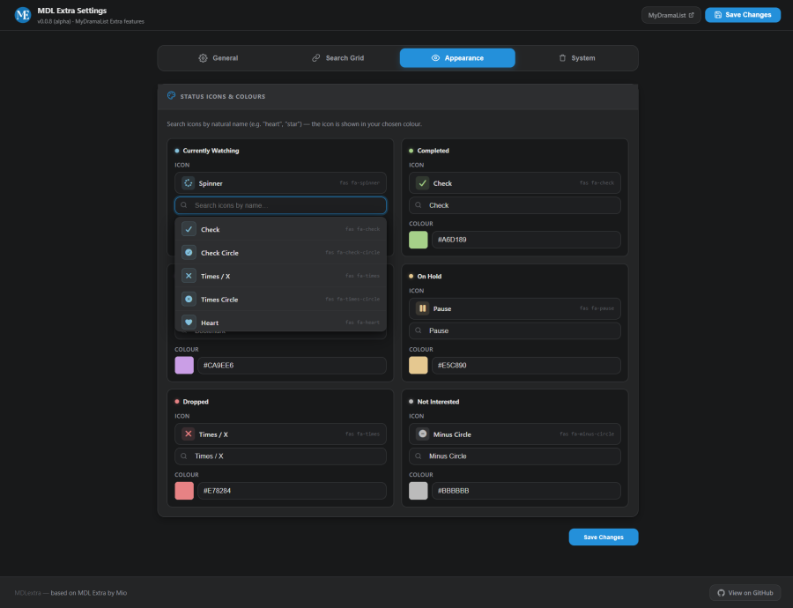The width and height of the screenshot is (793, 608).
Task: Click the Minus Circle icon preview
Action: (x=423, y=434)
